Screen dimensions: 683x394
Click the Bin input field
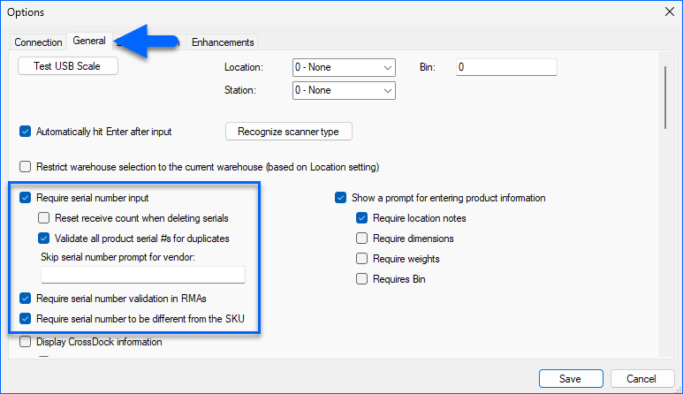(x=505, y=67)
